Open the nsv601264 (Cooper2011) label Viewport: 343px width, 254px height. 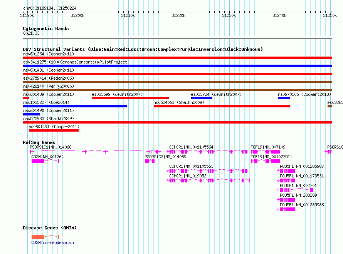click(49, 54)
